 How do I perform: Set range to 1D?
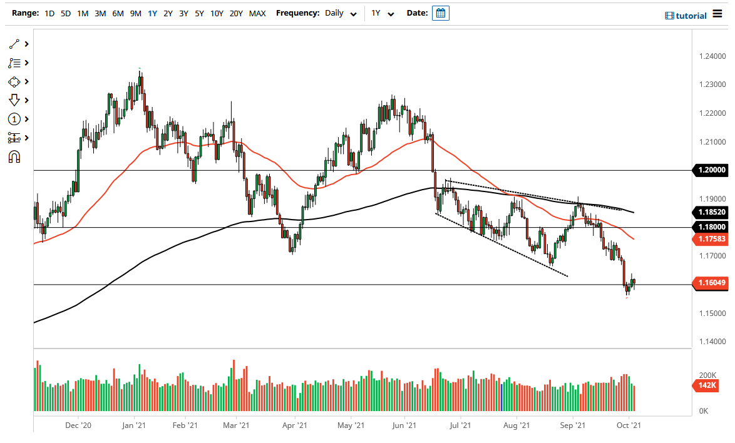pos(49,14)
